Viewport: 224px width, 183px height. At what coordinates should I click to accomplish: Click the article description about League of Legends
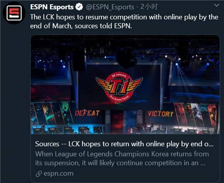click(122, 159)
